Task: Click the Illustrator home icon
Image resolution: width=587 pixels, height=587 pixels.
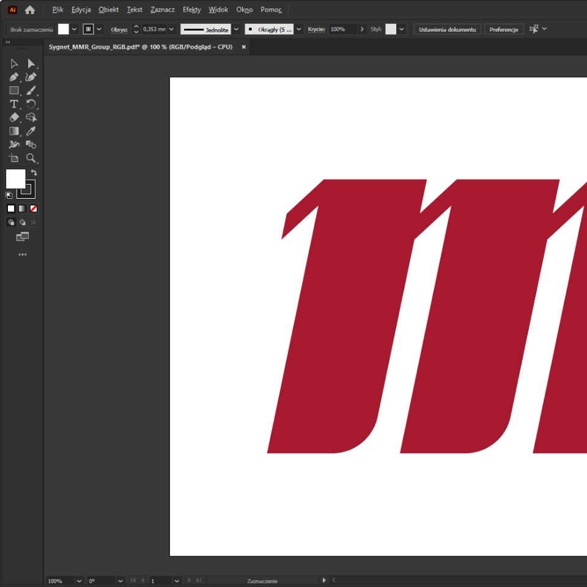Action: [29, 10]
